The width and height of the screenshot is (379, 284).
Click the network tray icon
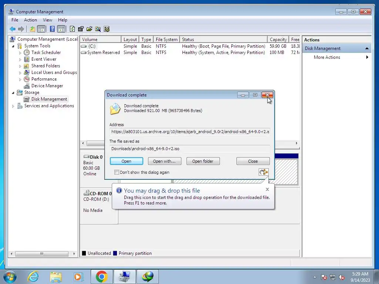pyautogui.click(x=333, y=277)
